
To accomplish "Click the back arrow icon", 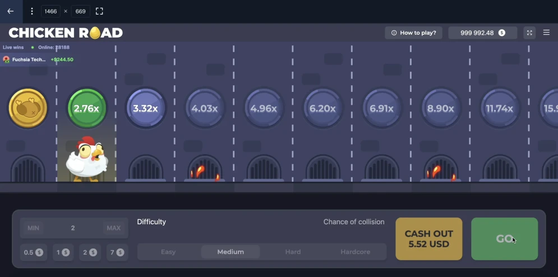I will click(10, 11).
